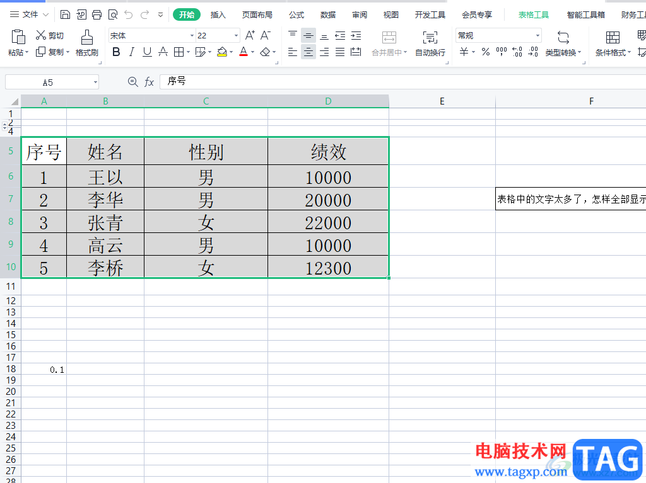
Task: Select the Format Painter brush
Action: point(86,43)
